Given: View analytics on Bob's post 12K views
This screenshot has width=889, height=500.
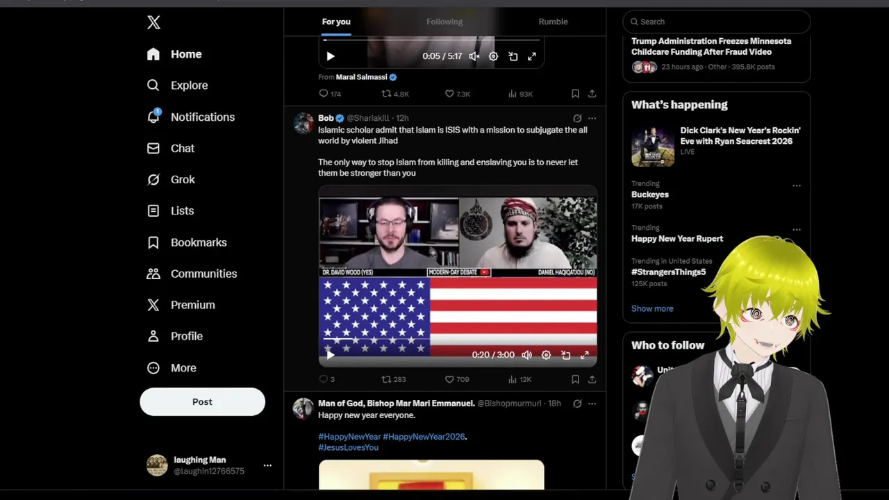Looking at the screenshot, I should pyautogui.click(x=520, y=379).
